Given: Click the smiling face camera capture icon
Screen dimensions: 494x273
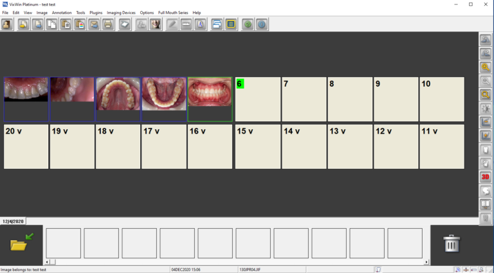Looking at the screenshot, I should tap(156, 24).
